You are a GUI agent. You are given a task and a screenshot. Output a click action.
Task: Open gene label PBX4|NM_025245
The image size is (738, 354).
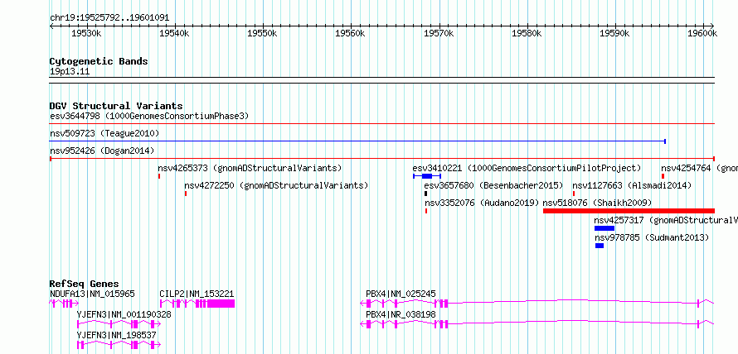coord(401,294)
